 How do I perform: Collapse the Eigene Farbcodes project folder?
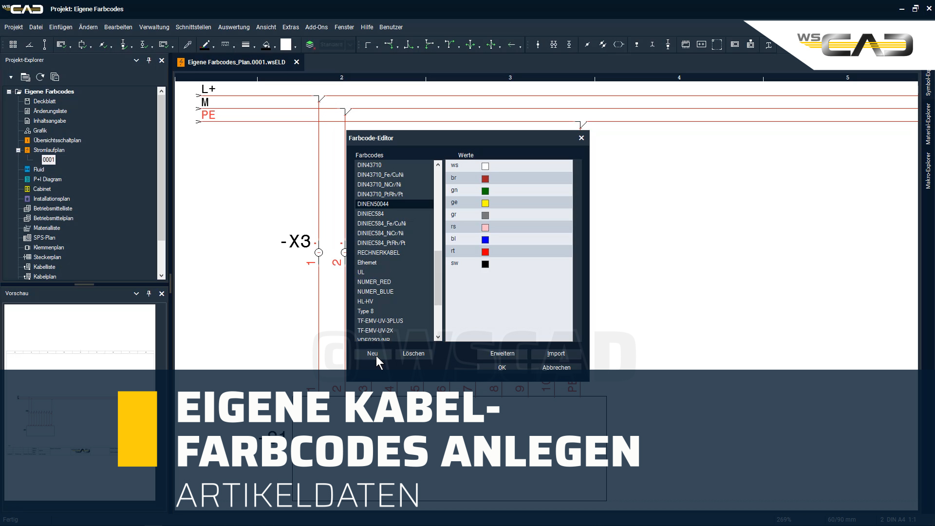8,92
